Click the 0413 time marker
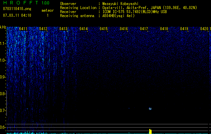Screen dimensions: 211x134 63,29
